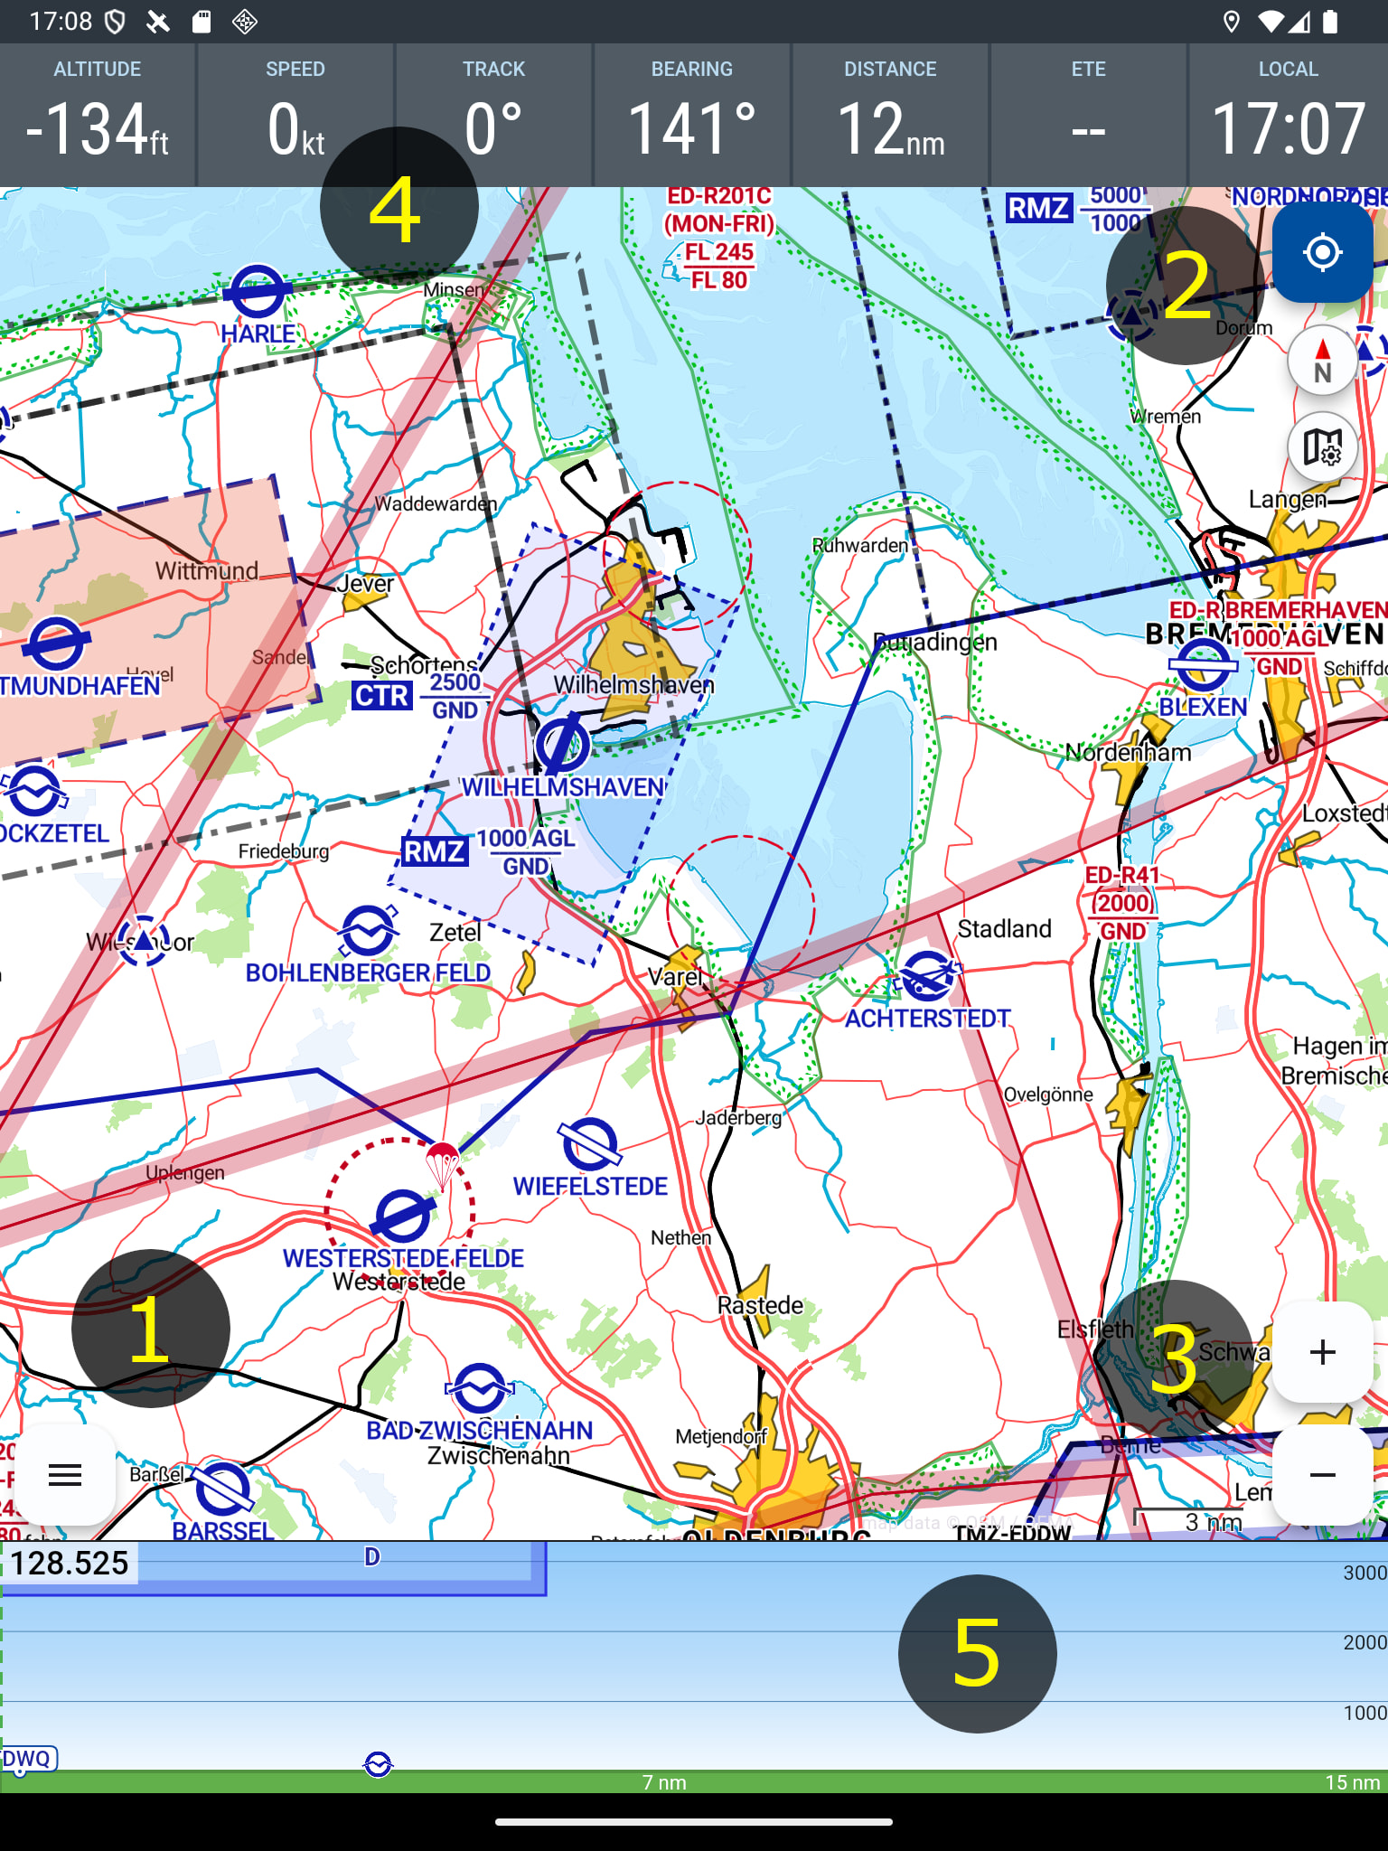The width and height of the screenshot is (1388, 1851).
Task: Open the ETE data field
Action: coord(1088,115)
